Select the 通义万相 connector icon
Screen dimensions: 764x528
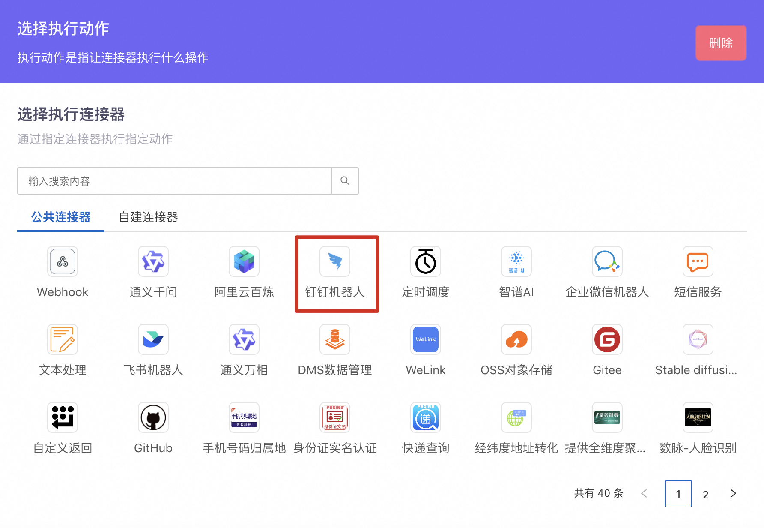tap(244, 339)
